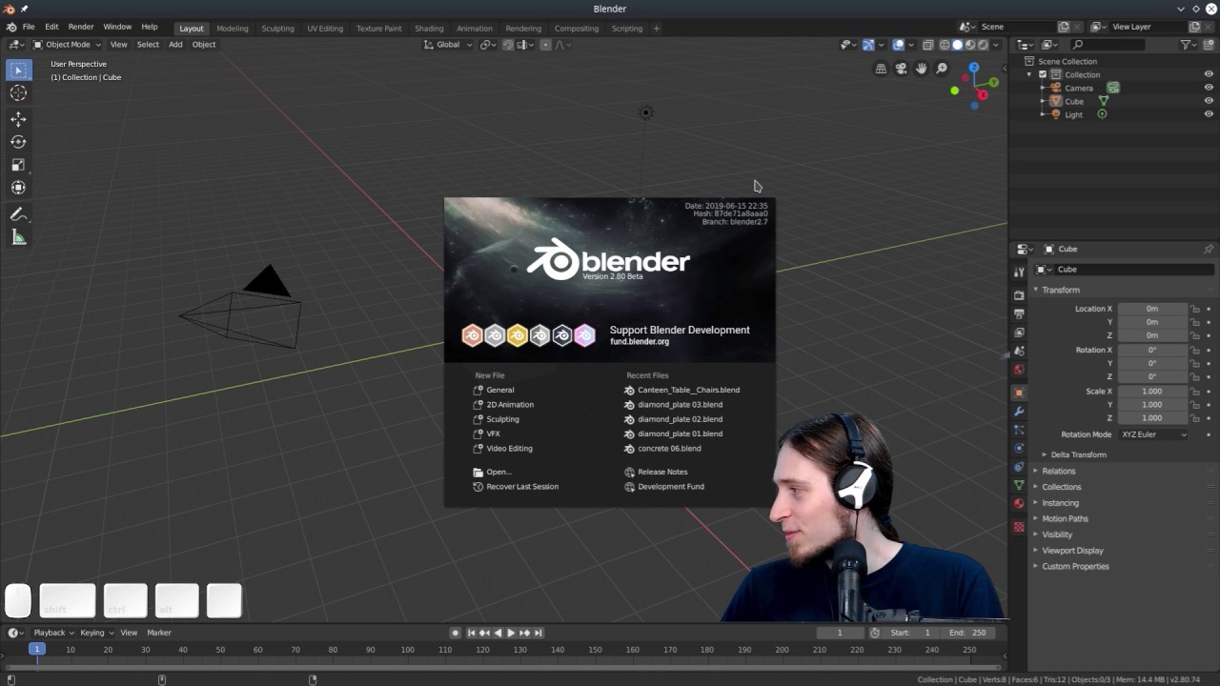Click the End frame 250 field

pos(967,633)
